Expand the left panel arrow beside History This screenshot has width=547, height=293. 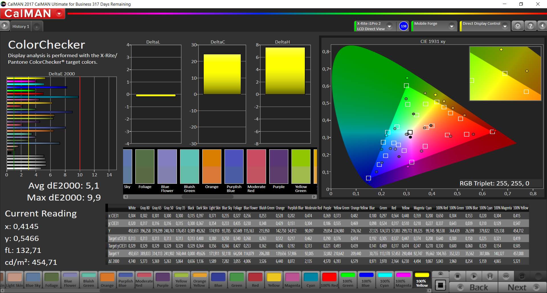(5, 26)
